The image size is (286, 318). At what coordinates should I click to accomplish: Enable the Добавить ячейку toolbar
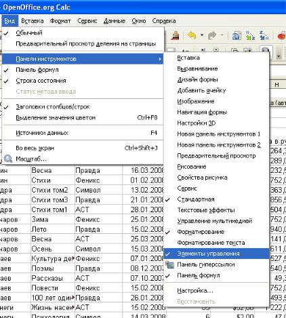pyautogui.click(x=216, y=90)
